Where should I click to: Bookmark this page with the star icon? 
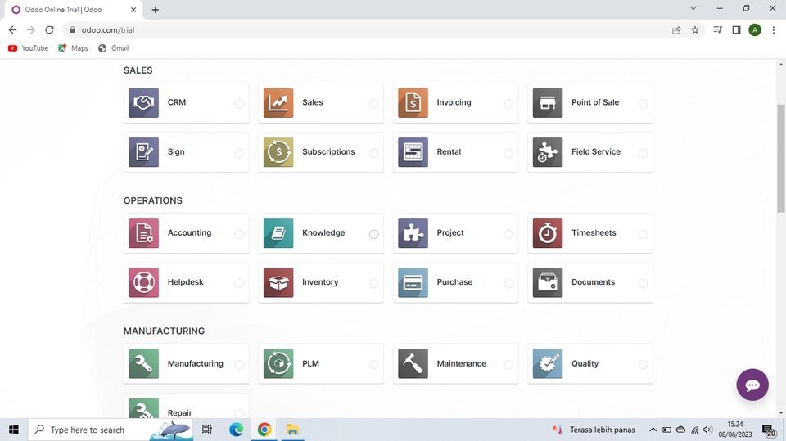click(x=695, y=30)
